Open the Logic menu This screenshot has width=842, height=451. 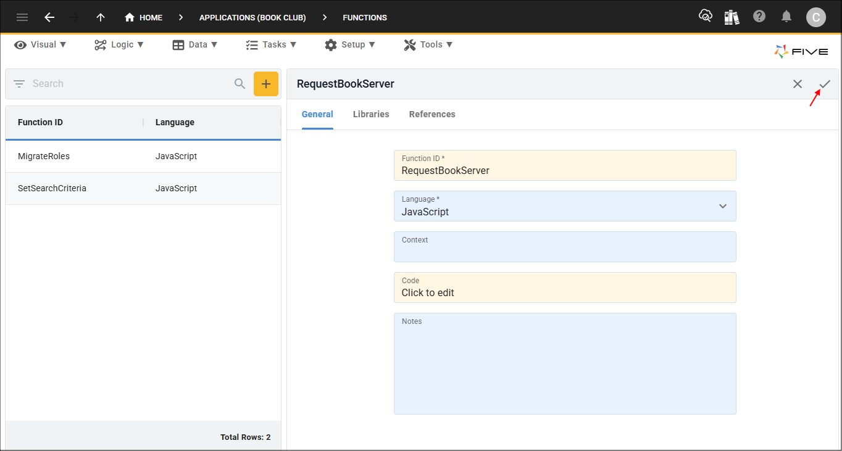119,44
